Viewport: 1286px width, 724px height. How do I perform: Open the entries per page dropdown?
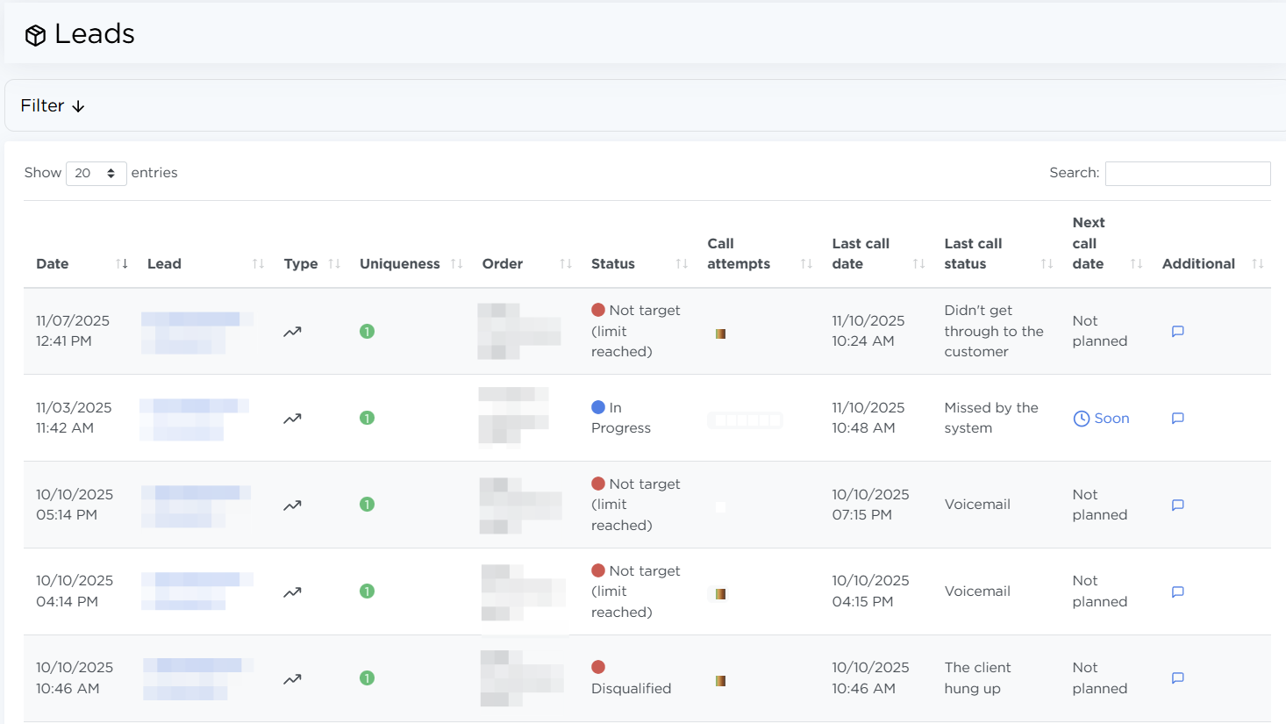[x=96, y=174]
